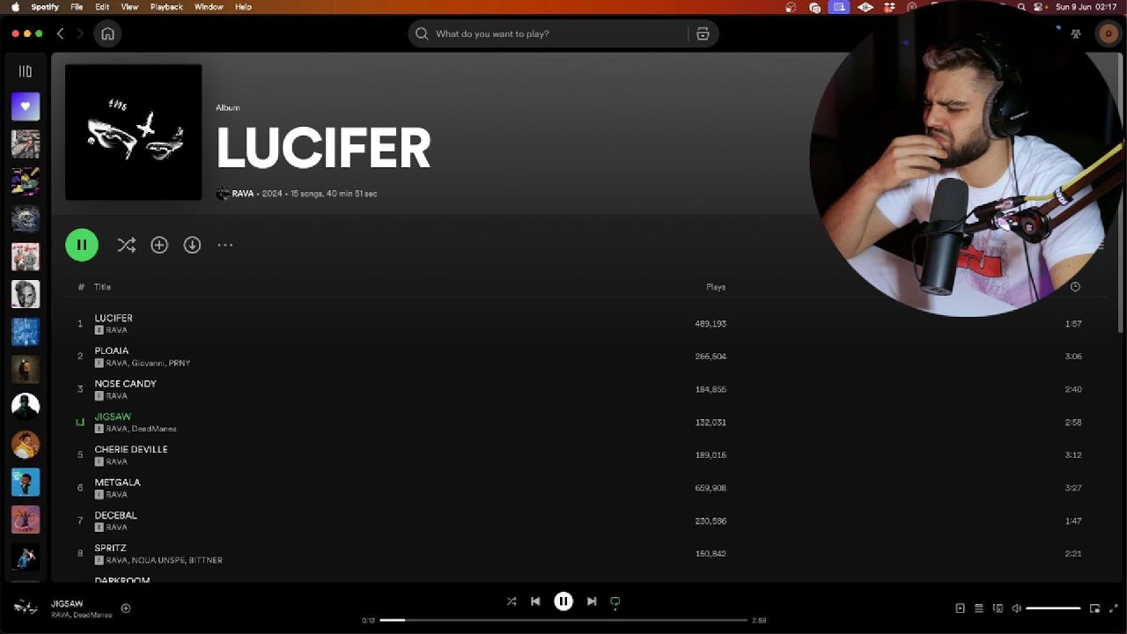Go to Spotify Home

click(107, 33)
